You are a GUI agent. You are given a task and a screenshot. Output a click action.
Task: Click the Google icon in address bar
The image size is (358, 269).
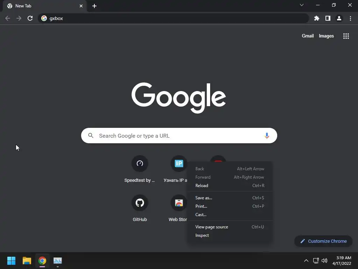coord(44,18)
